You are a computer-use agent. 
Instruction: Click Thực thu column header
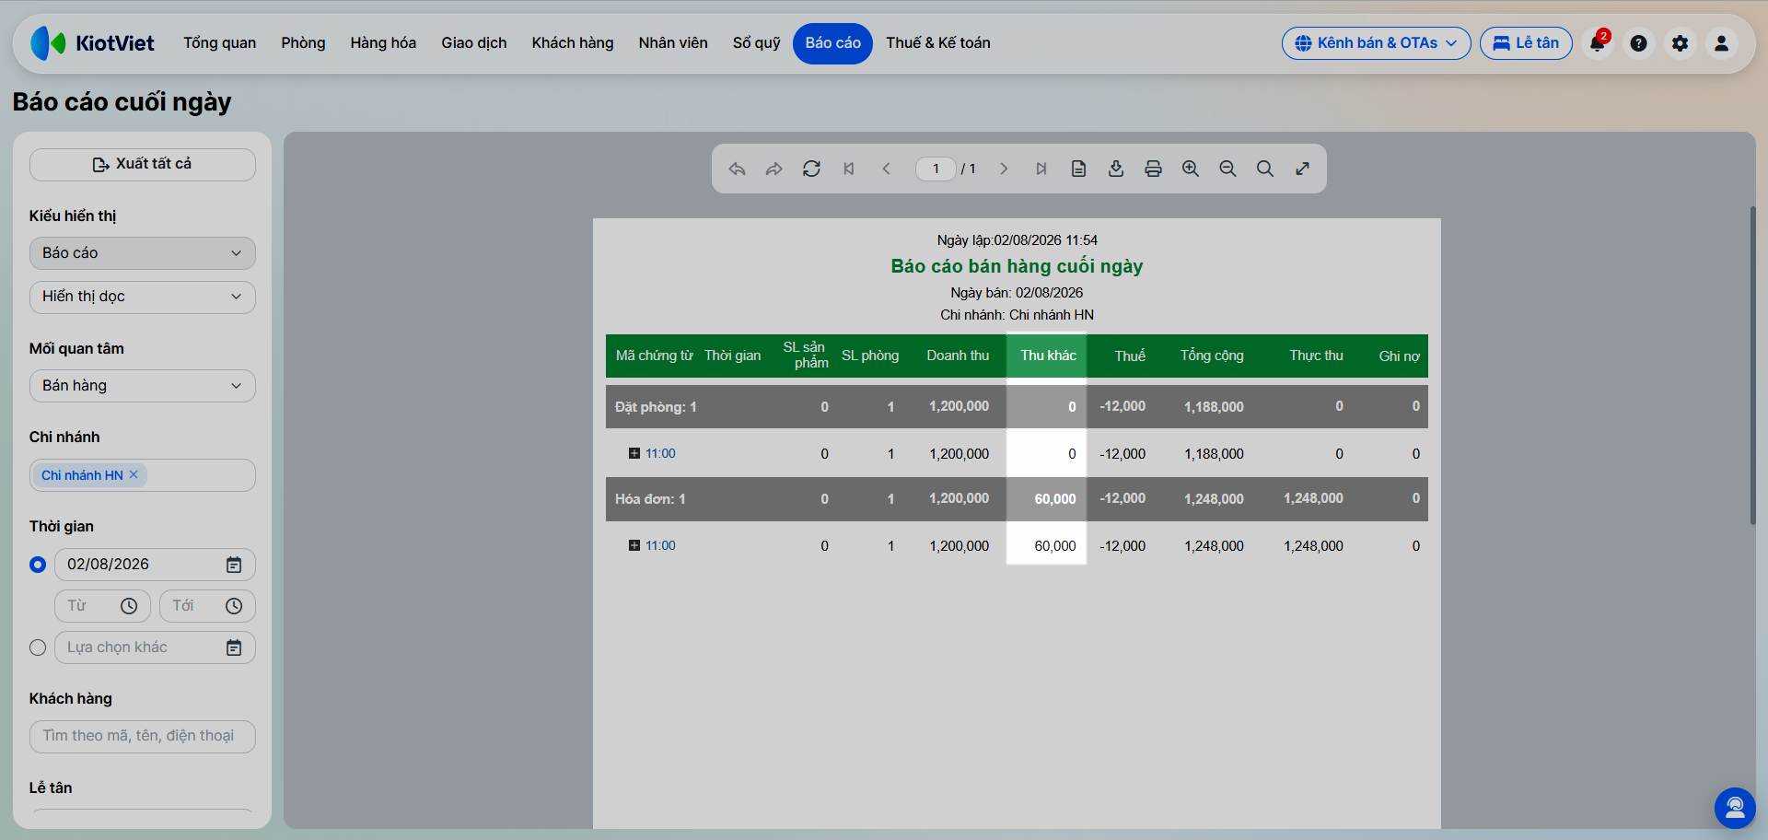1316,356
